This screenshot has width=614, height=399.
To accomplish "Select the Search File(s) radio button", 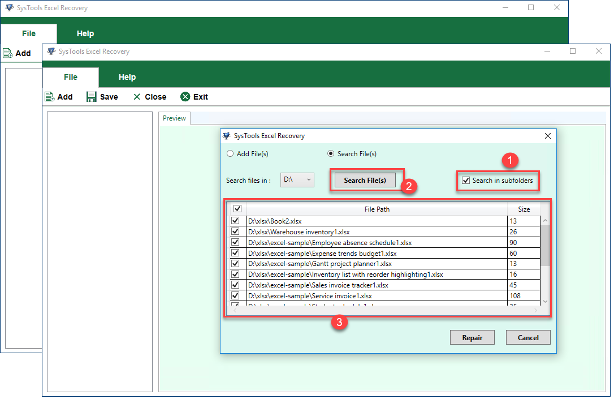I will click(331, 153).
